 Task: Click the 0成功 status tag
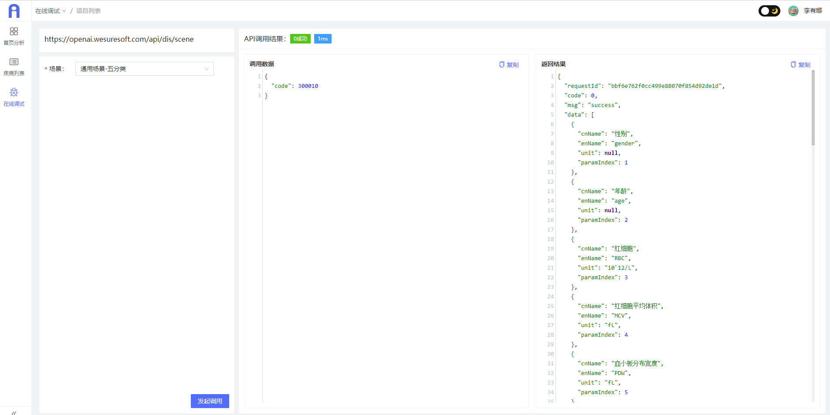point(300,39)
